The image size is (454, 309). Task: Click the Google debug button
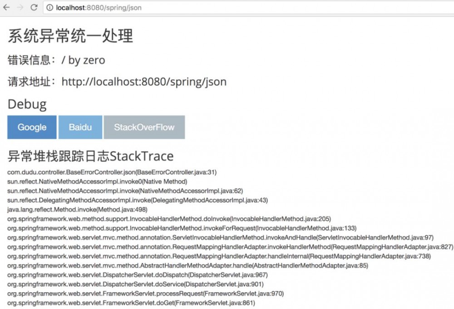coord(31,128)
